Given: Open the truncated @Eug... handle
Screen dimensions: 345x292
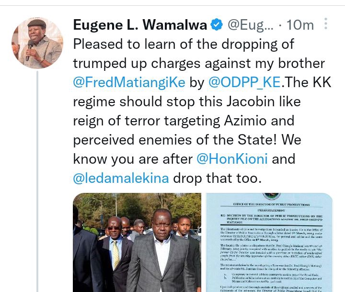Looking at the screenshot, I should click(x=250, y=25).
